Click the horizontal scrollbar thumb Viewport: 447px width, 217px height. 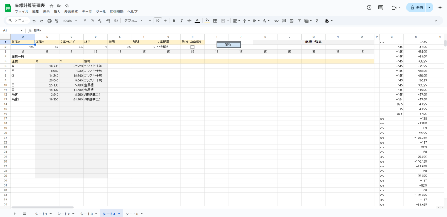42,207
